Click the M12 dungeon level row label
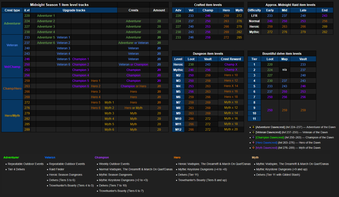 point(178,130)
